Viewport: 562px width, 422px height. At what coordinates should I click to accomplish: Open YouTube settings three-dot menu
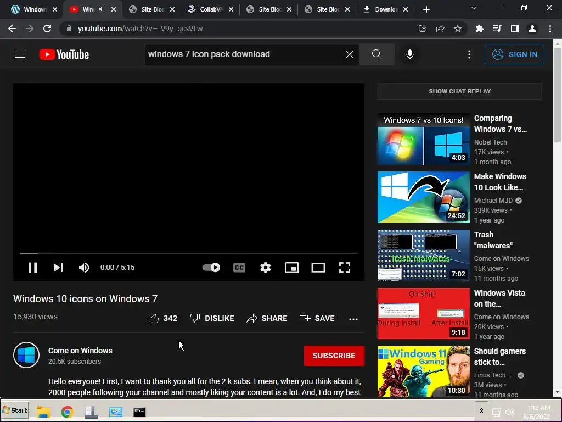point(469,54)
